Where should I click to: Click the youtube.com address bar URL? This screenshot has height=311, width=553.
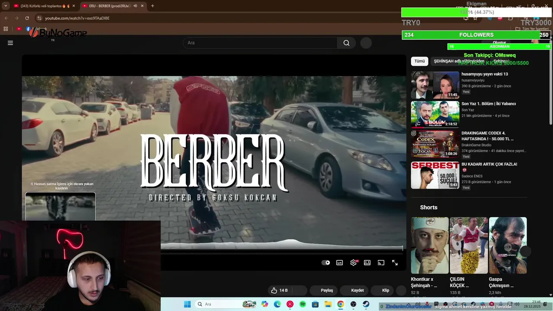pyautogui.click(x=77, y=18)
